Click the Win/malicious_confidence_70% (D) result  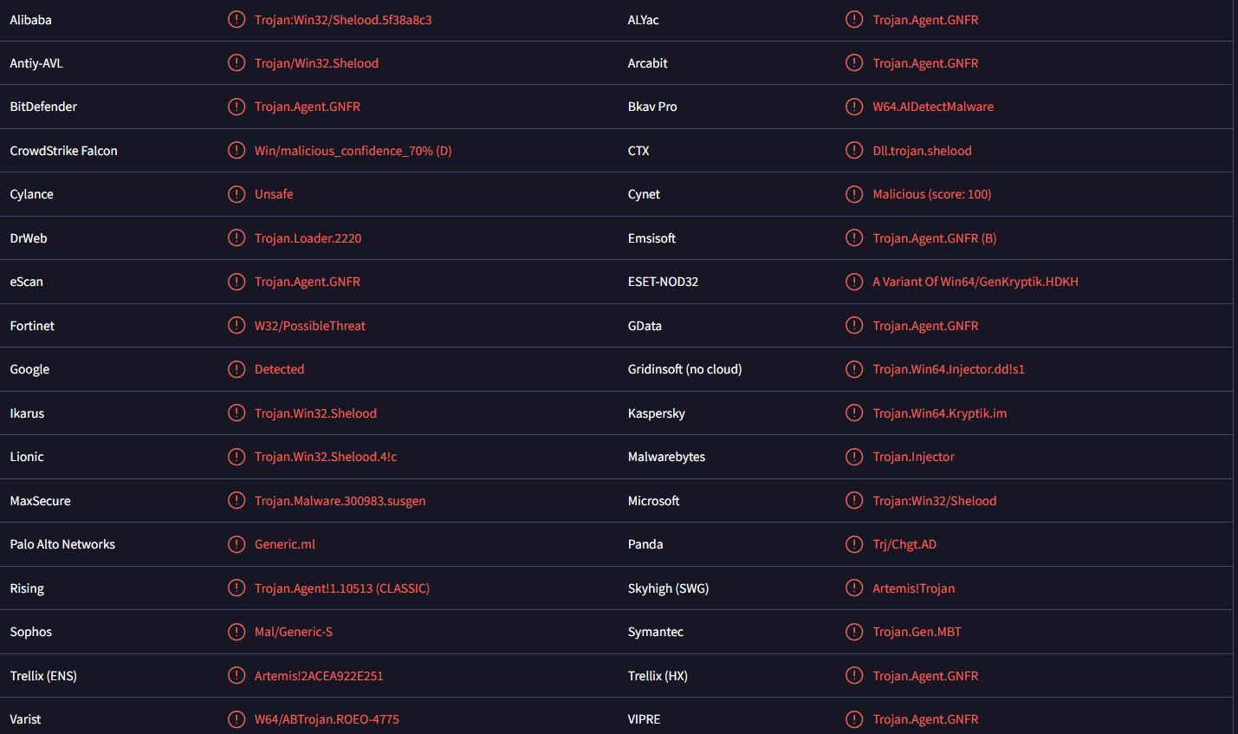pyautogui.click(x=353, y=151)
